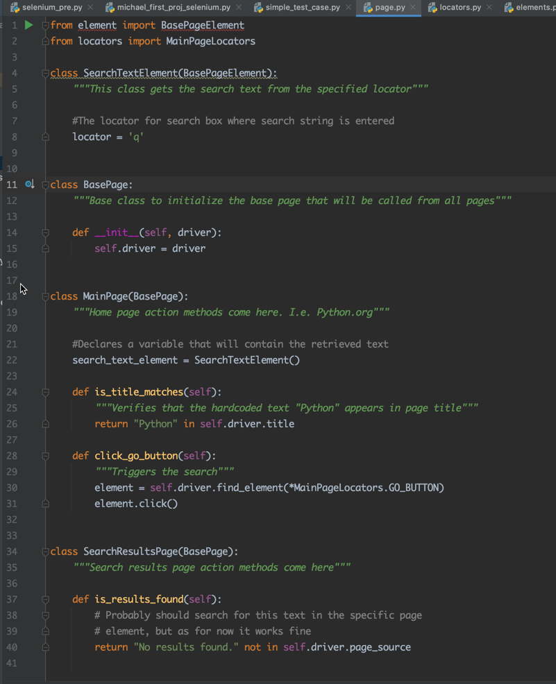Click element.click() on line 31
This screenshot has height=684, width=556.
click(136, 504)
